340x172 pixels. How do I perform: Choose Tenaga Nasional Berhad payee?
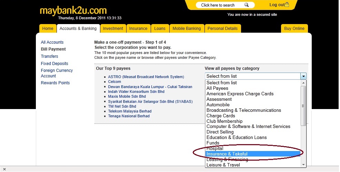129,116
